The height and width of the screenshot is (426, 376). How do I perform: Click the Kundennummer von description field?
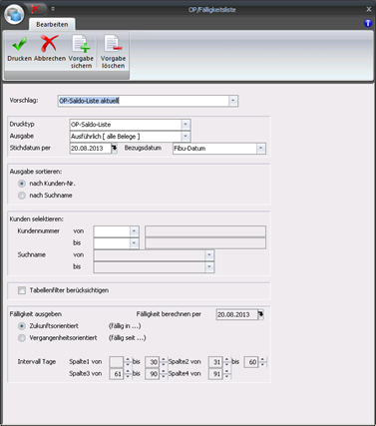click(x=205, y=231)
